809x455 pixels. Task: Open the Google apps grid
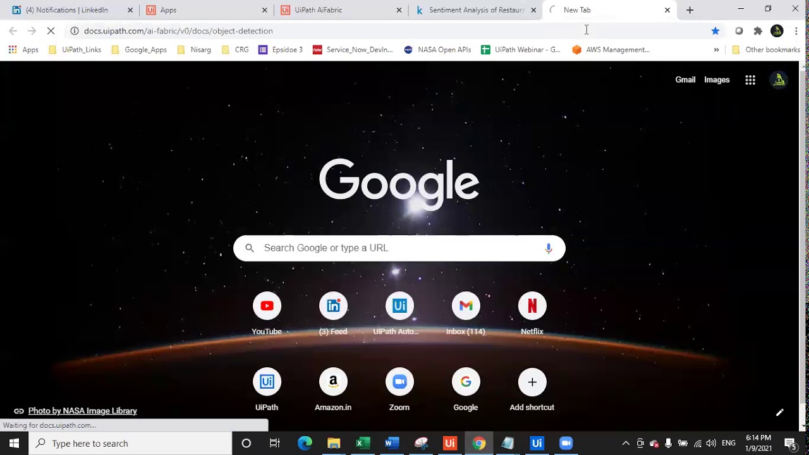coord(750,80)
